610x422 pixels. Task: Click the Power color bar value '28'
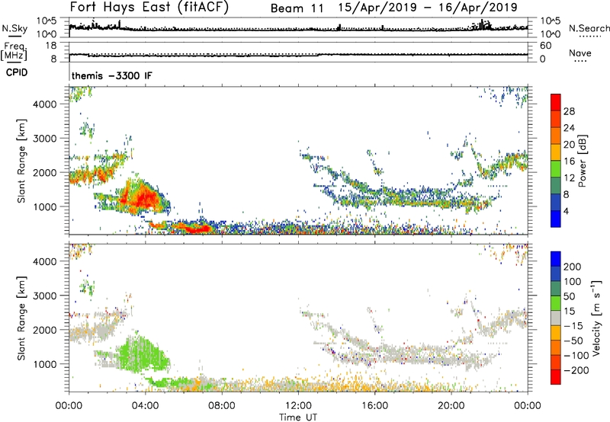[569, 111]
